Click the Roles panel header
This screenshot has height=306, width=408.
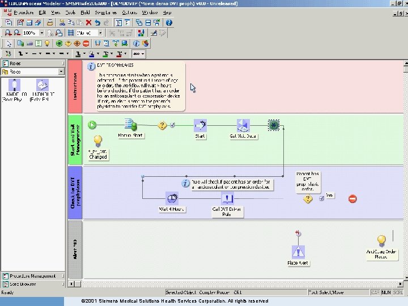pos(33,63)
